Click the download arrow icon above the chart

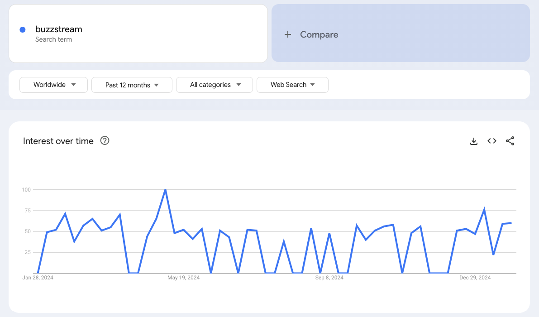[474, 141]
